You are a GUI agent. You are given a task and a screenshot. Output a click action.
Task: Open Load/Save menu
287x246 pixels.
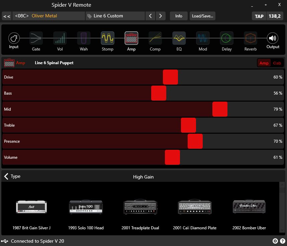coord(202,16)
